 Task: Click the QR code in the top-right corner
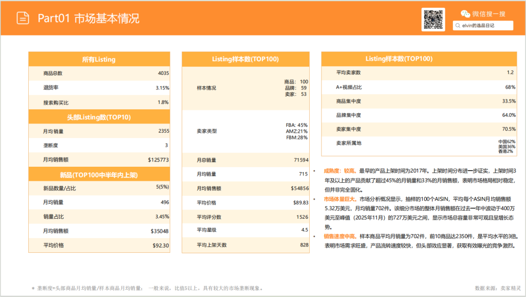point(433,19)
